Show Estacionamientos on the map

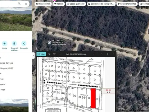127,4
